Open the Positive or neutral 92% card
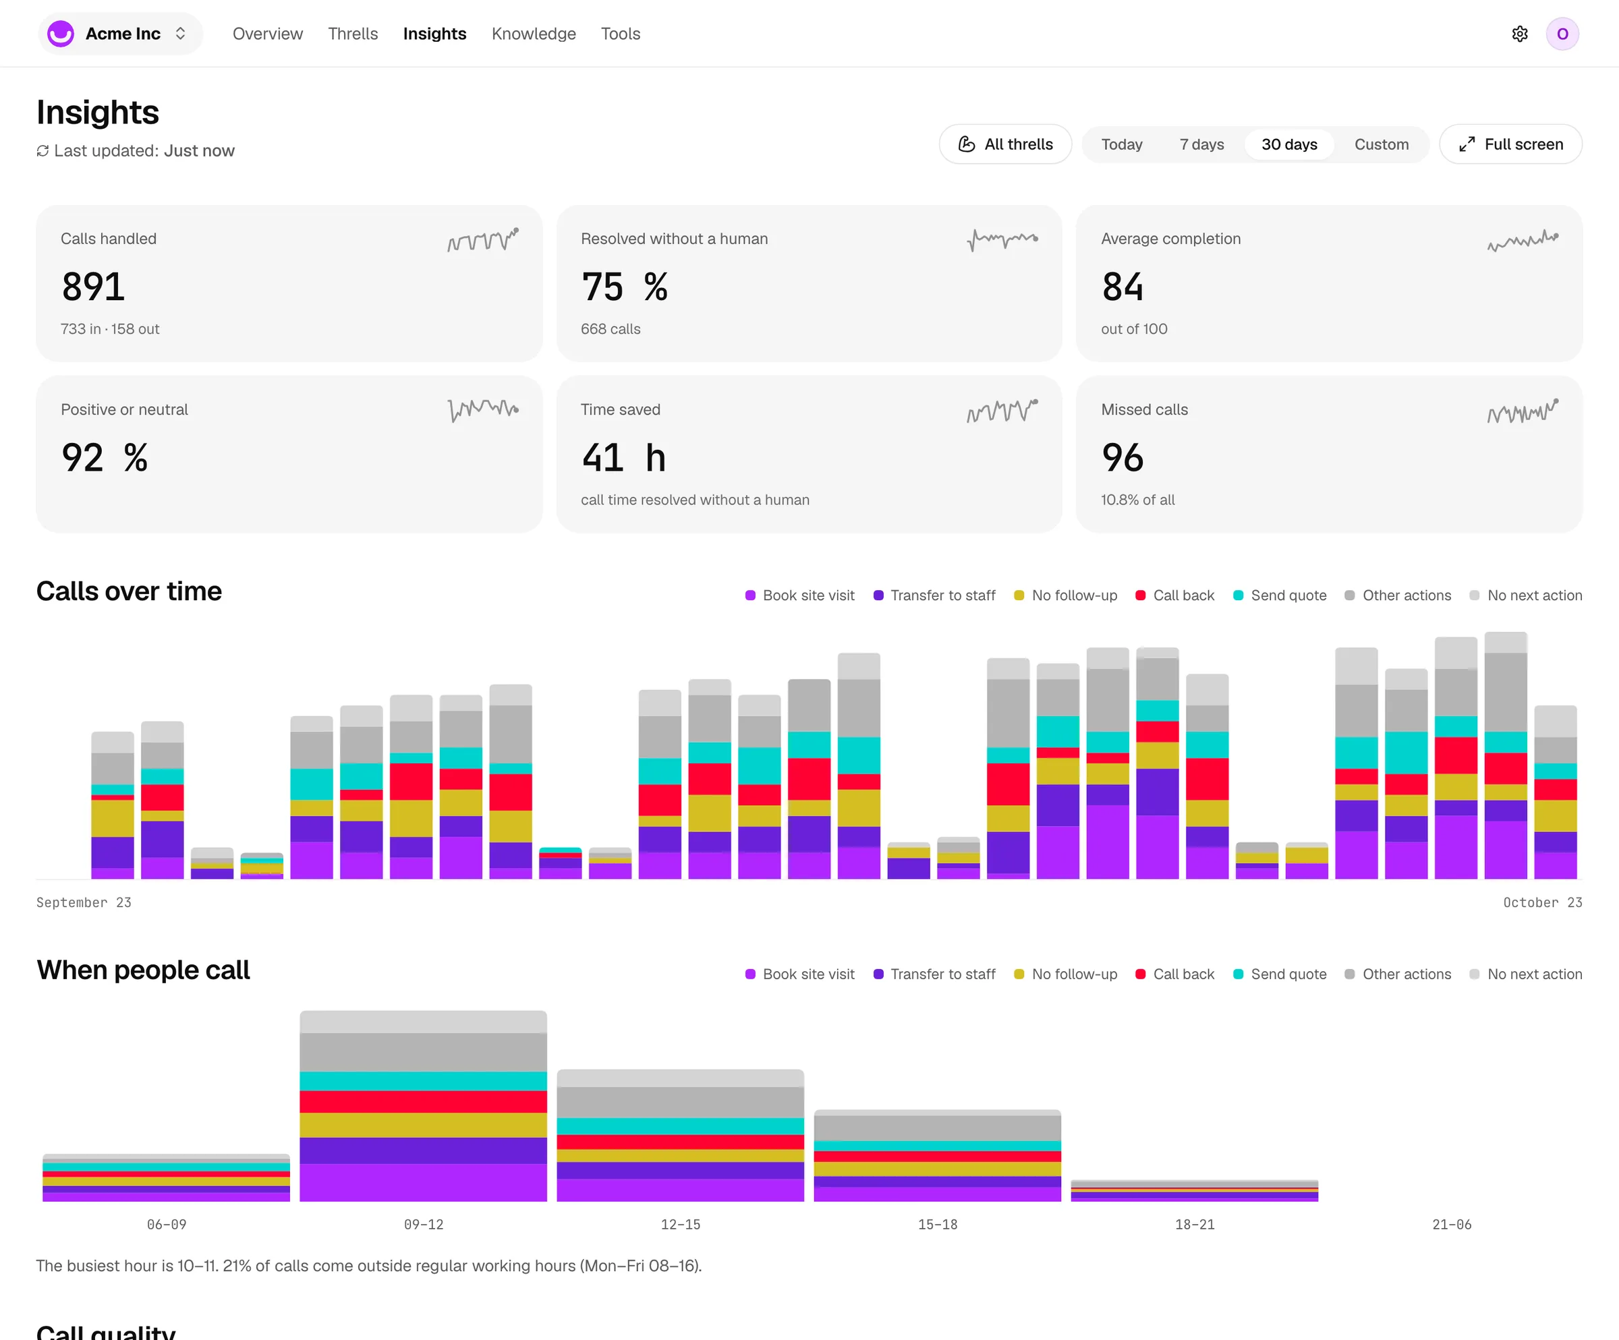The height and width of the screenshot is (1340, 1619). (289, 454)
